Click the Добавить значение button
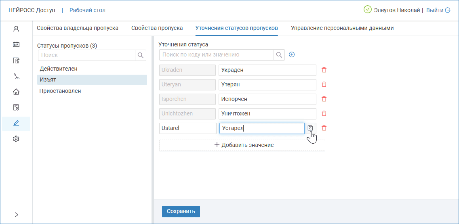The height and width of the screenshot is (224, 459). (x=242, y=145)
